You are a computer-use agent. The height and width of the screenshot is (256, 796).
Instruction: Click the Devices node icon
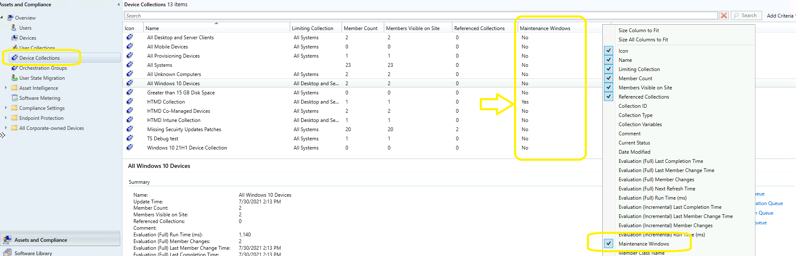(15, 38)
